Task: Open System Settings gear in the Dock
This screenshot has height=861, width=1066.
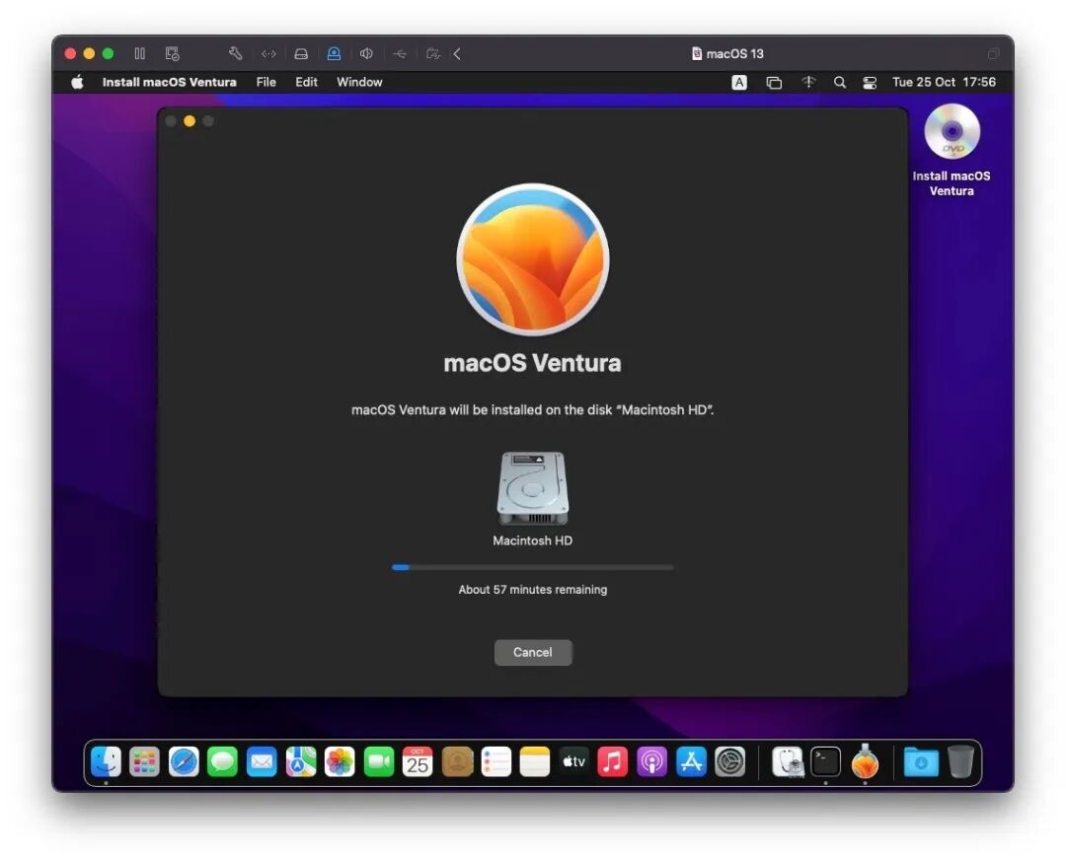Action: click(x=730, y=761)
